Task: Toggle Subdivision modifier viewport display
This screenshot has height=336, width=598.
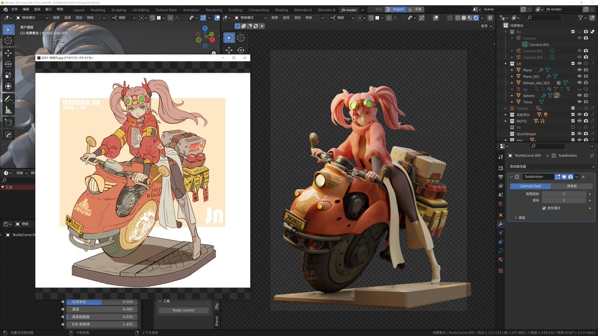Action: 564,177
